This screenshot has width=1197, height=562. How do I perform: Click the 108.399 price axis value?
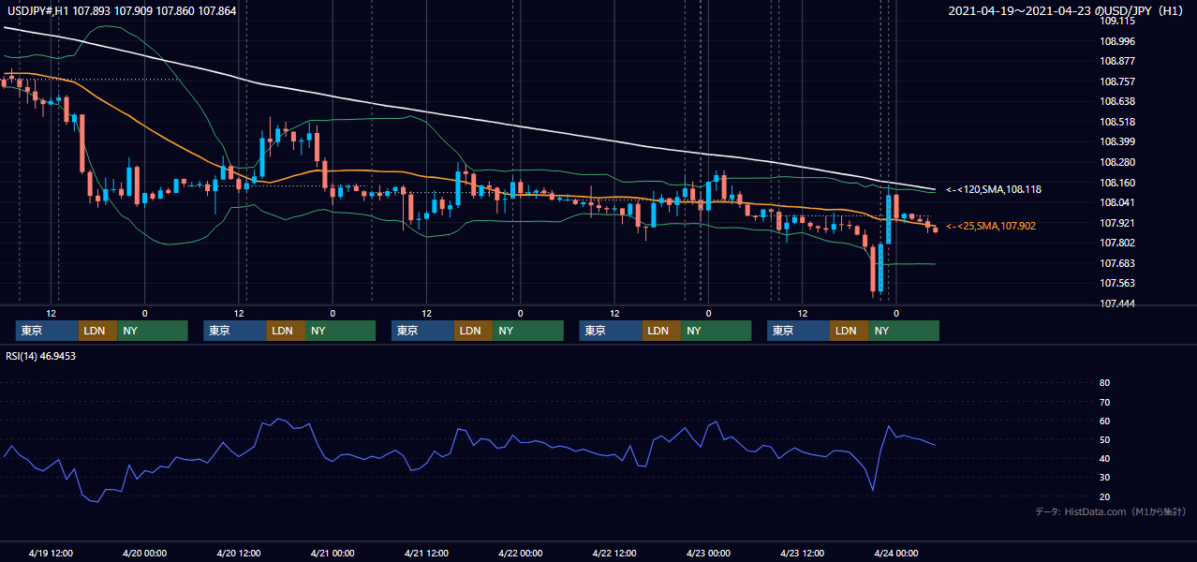(1117, 141)
